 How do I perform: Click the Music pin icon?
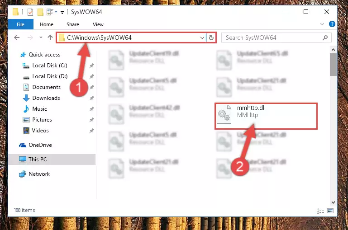coord(92,109)
